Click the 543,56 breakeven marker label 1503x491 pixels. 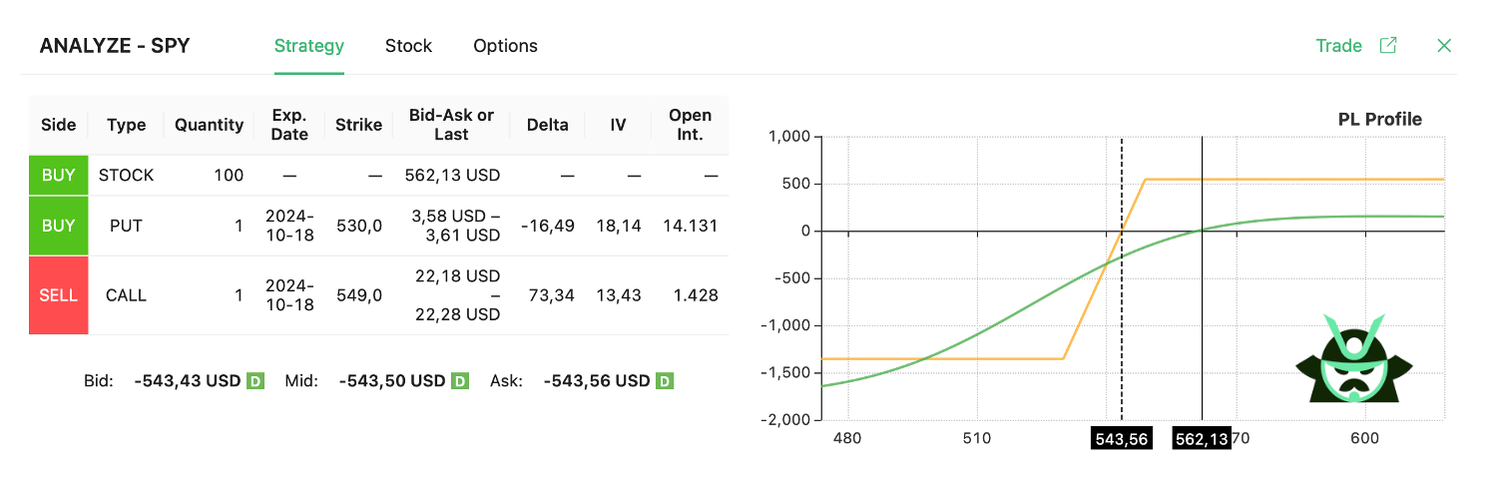(x=1122, y=439)
